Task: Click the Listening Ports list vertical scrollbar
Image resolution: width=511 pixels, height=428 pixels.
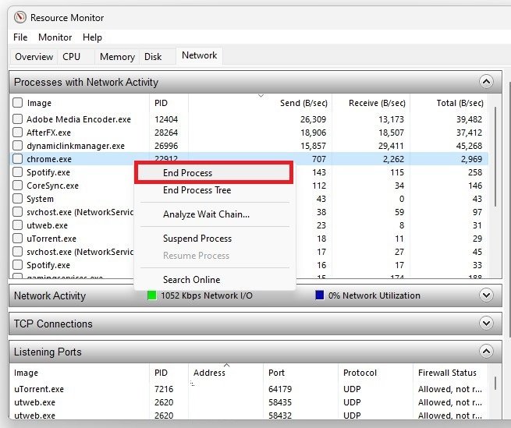Action: coord(495,383)
